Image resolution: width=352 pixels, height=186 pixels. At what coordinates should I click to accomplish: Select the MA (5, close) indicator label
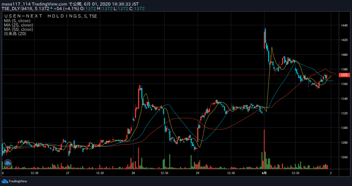(17, 21)
